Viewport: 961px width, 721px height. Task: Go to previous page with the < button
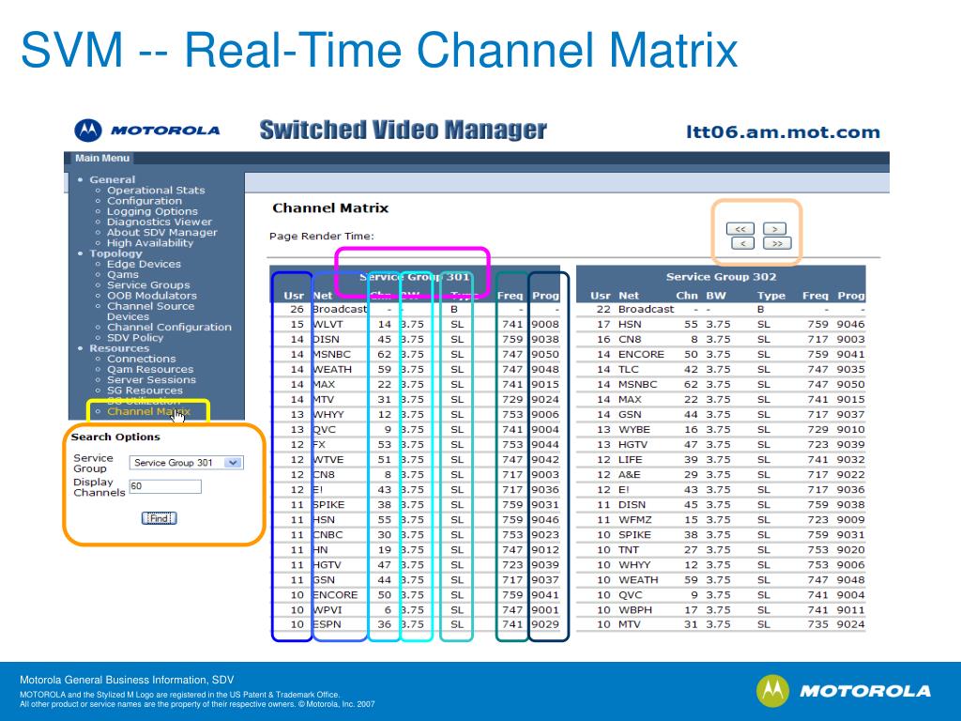coord(743,243)
